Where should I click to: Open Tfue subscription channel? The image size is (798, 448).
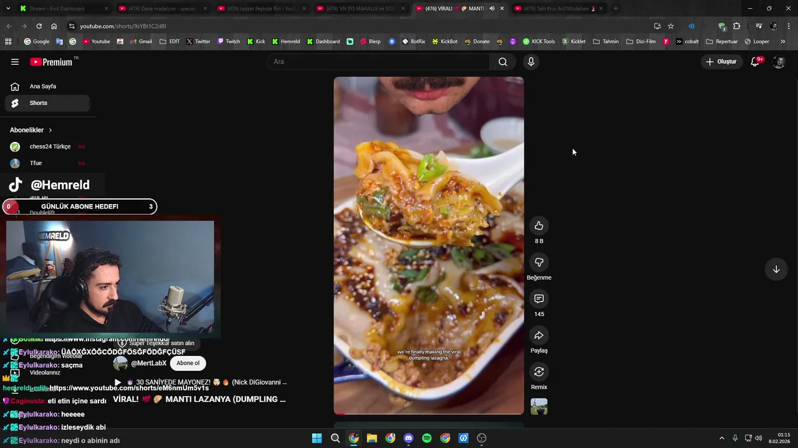pyautogui.click(x=47, y=163)
